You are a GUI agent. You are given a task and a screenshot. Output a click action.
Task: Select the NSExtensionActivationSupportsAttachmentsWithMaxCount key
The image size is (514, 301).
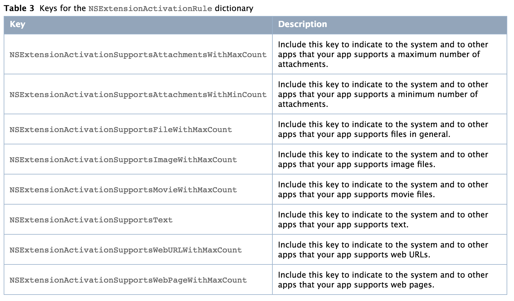pos(138,55)
